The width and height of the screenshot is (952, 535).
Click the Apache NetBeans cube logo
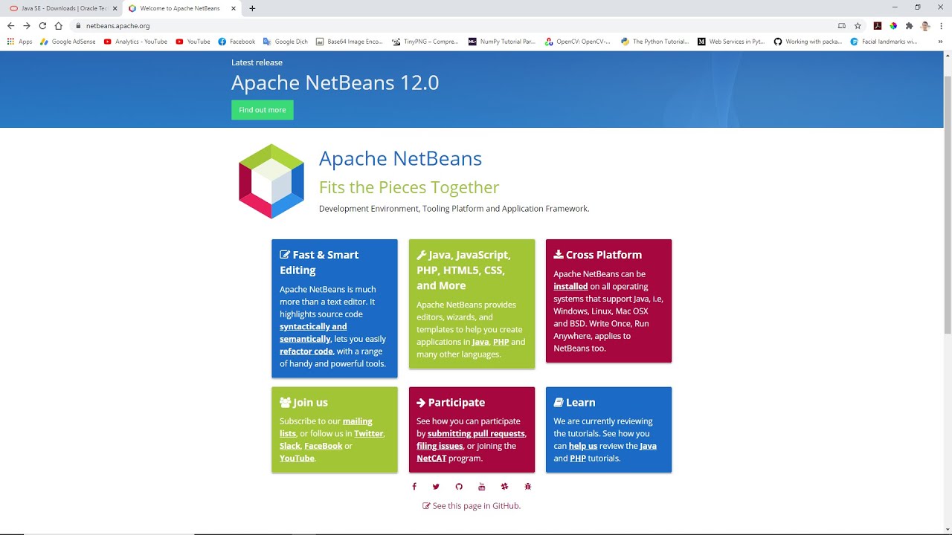tap(271, 181)
